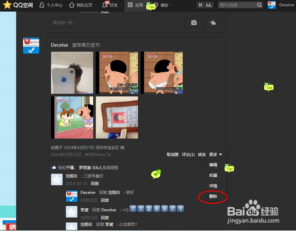Open the ID card photo thumbnail
296x231 pixels.
pyautogui.click(x=117, y=117)
